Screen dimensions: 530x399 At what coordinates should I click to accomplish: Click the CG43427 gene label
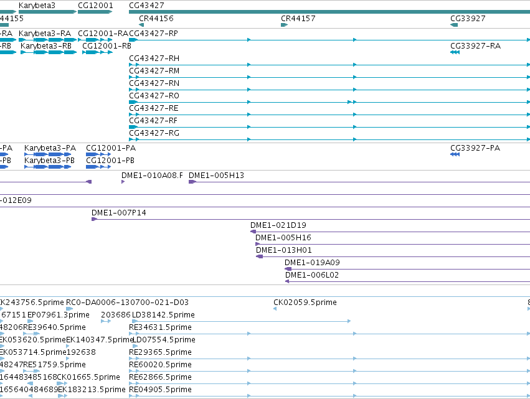[146, 6]
